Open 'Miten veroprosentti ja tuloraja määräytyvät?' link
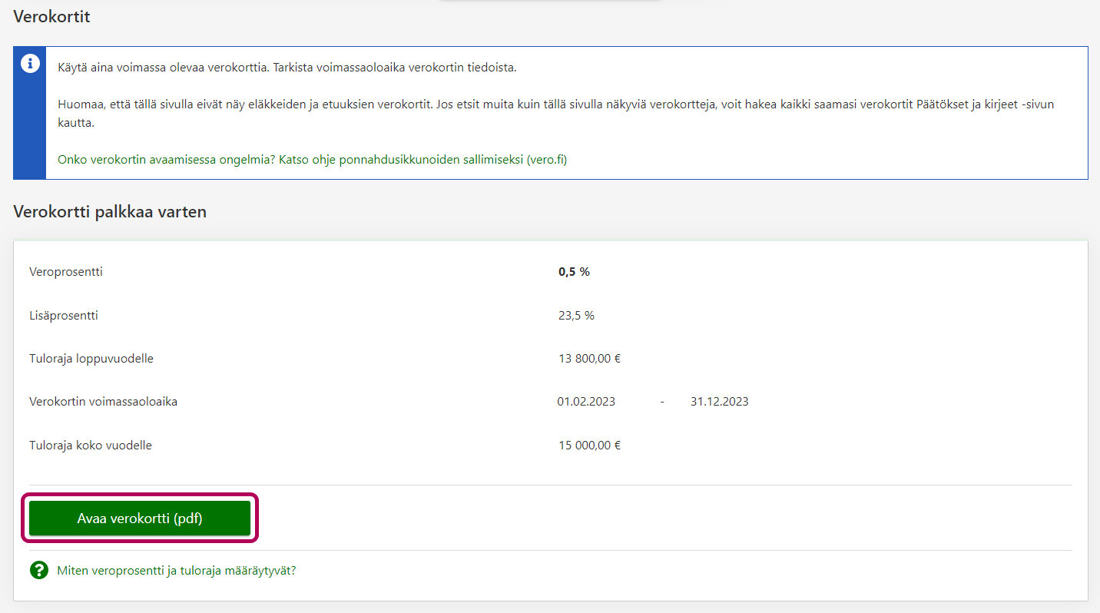 177,571
